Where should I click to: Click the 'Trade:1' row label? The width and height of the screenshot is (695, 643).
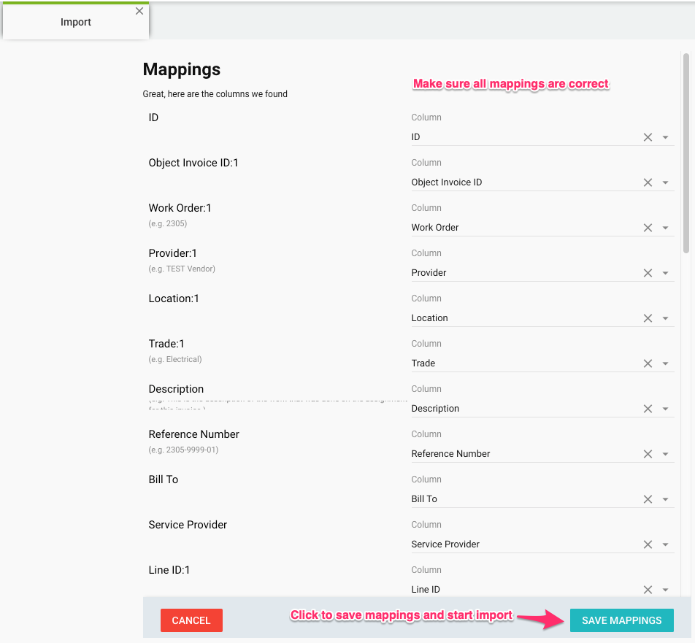coord(166,344)
